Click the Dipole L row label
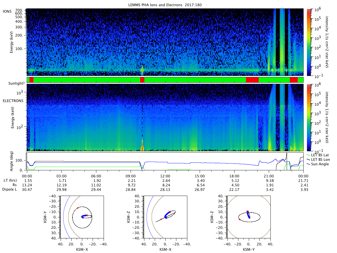Viewport: 337px width, 253px height. point(10,189)
